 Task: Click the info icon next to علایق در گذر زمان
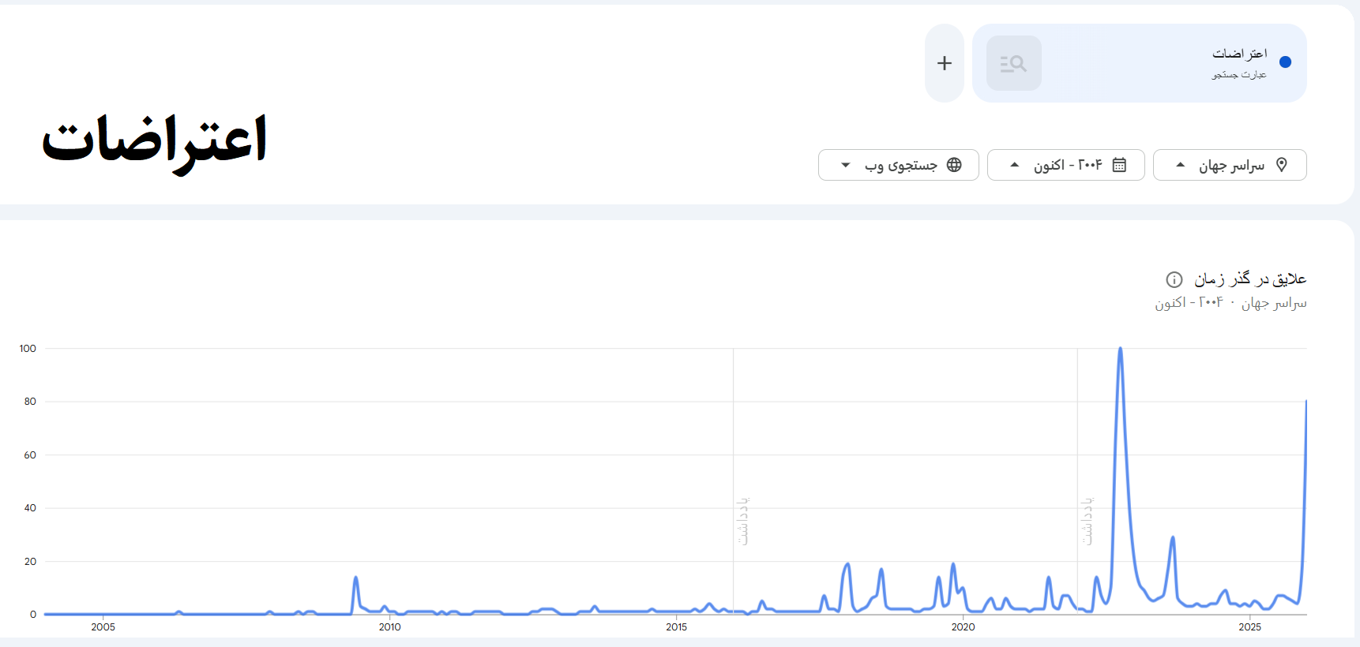(x=1174, y=279)
